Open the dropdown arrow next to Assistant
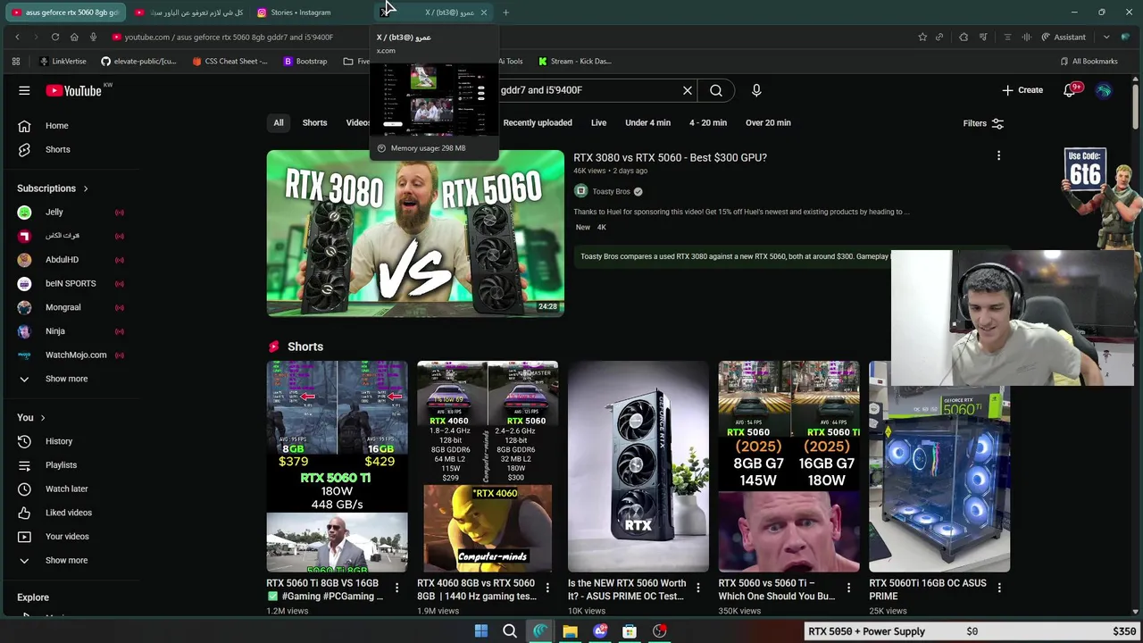The image size is (1143, 643). (x=1106, y=37)
